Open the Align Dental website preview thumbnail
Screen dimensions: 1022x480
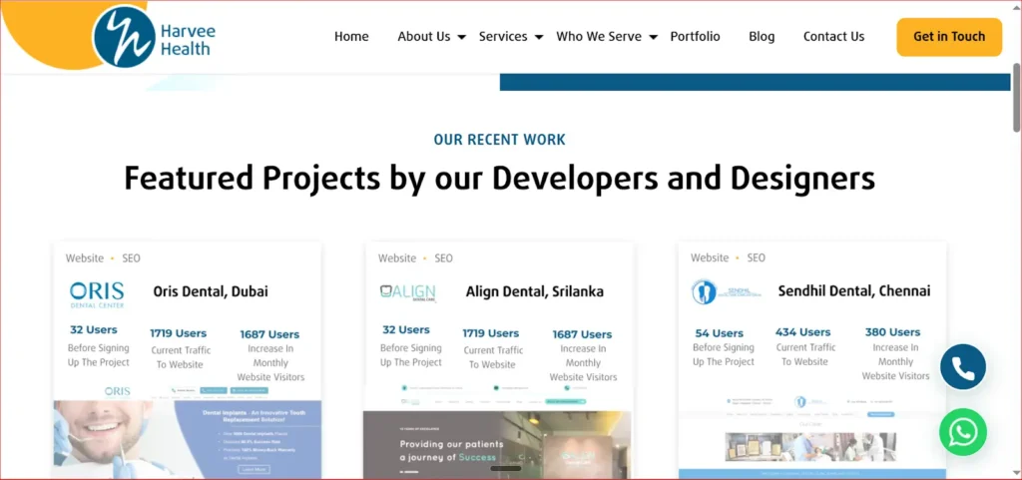(499, 430)
